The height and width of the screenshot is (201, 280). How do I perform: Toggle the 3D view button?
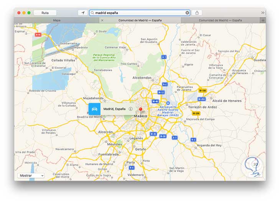pos(255,164)
